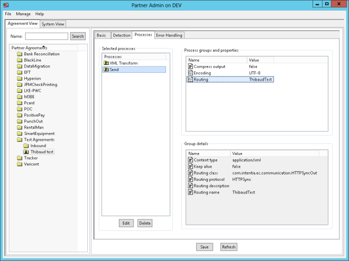This screenshot has width=349, height=261.
Task: Switch to the System View tab
Action: 53,24
